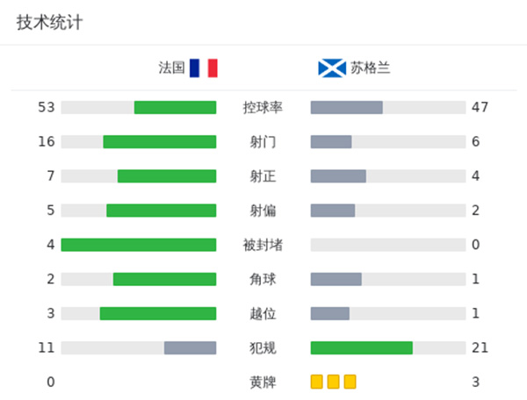Viewport: 527px width, 400px height.
Task: Click Scotland's gray possession bar
Action: pos(346,107)
